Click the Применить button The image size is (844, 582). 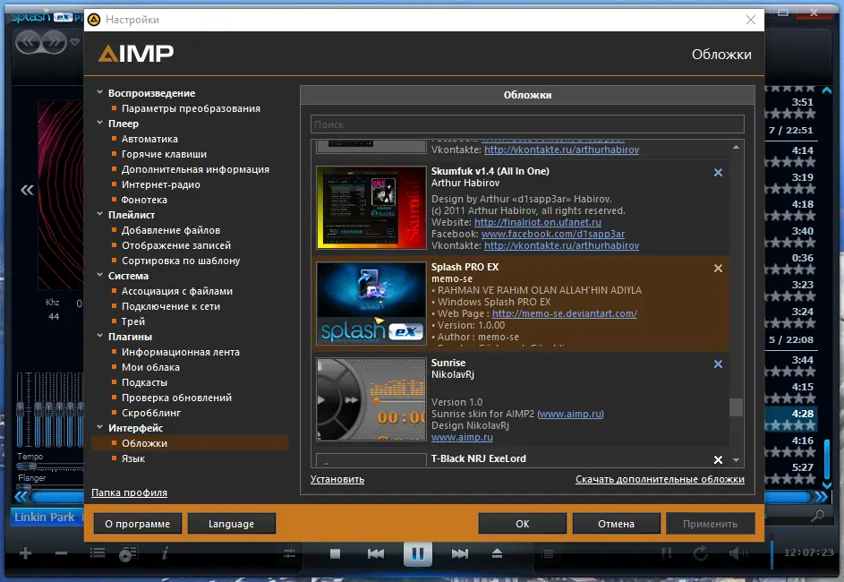click(711, 523)
